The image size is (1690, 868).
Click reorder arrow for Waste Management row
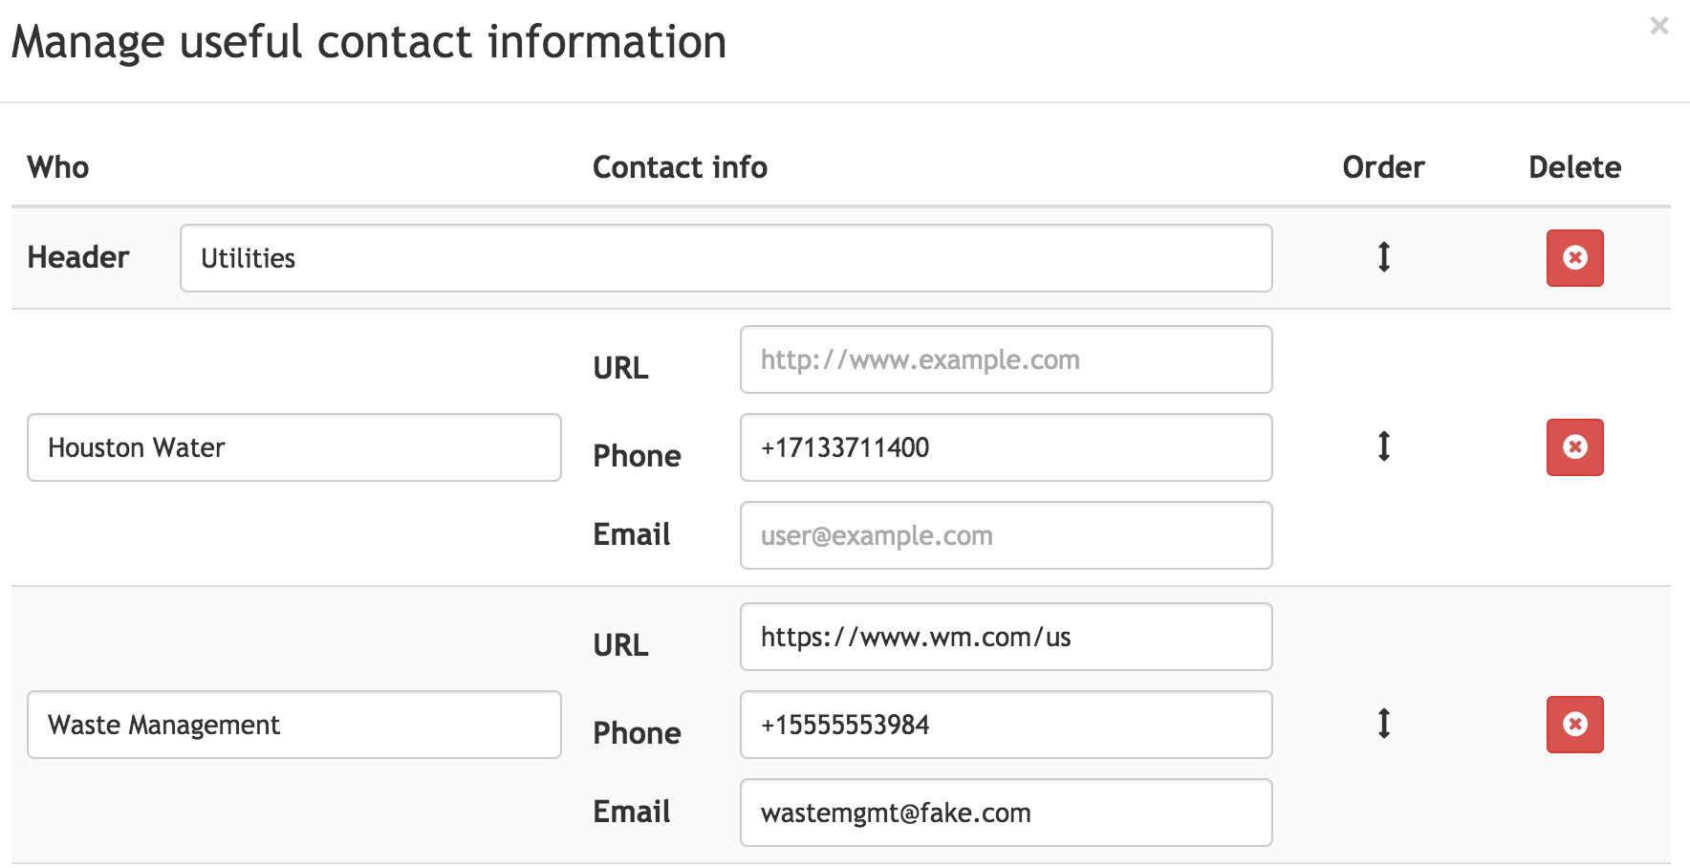coord(1383,724)
